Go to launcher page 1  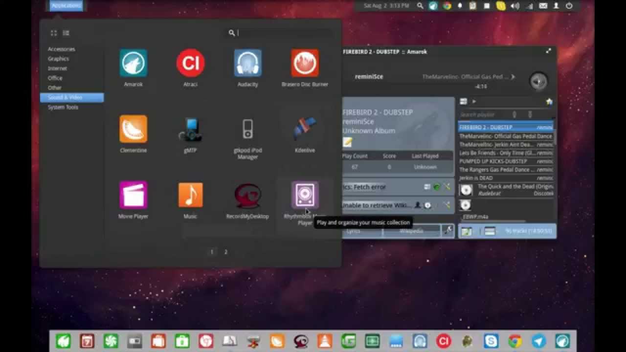pyautogui.click(x=212, y=252)
